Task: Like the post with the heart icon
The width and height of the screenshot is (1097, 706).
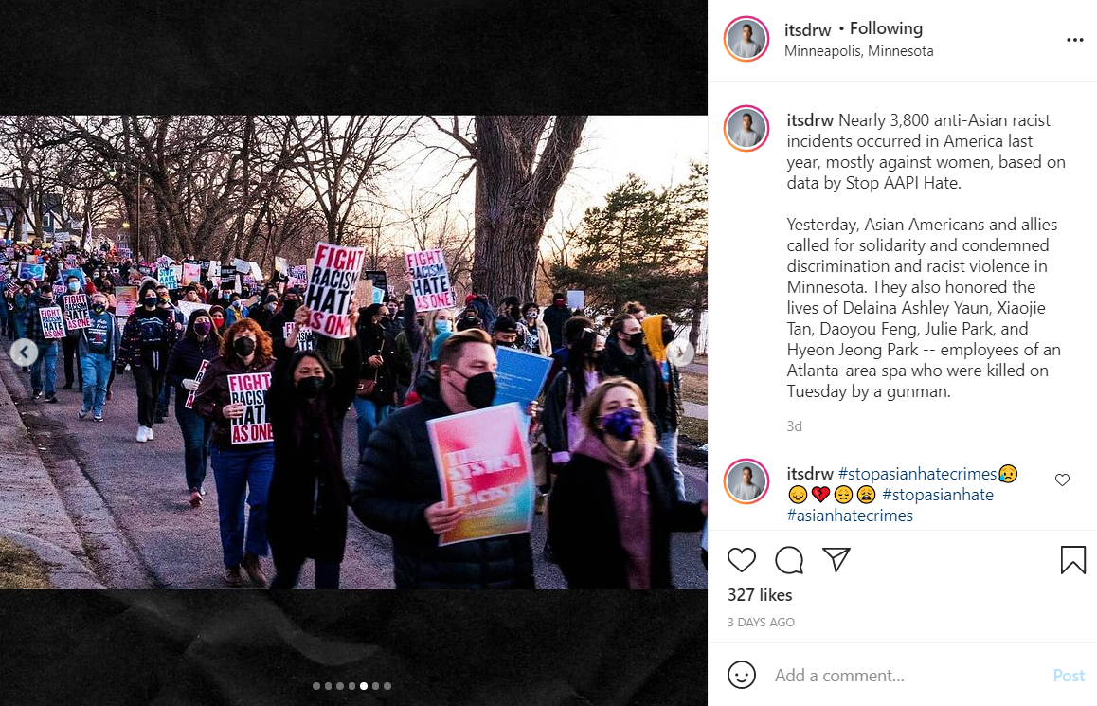Action: (x=742, y=560)
